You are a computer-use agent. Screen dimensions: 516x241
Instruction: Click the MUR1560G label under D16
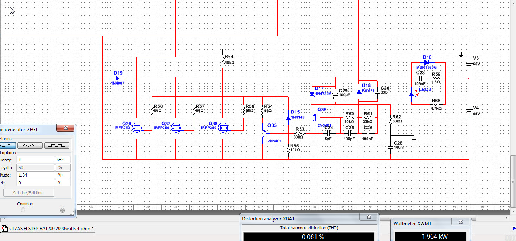pyautogui.click(x=427, y=68)
